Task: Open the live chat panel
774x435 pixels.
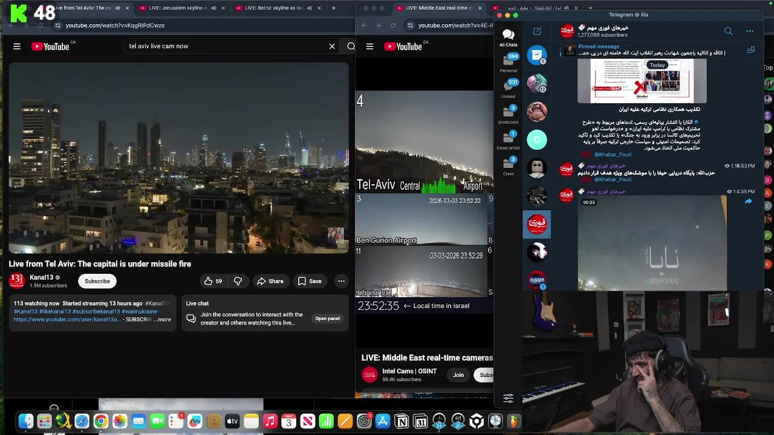Action: [327, 318]
